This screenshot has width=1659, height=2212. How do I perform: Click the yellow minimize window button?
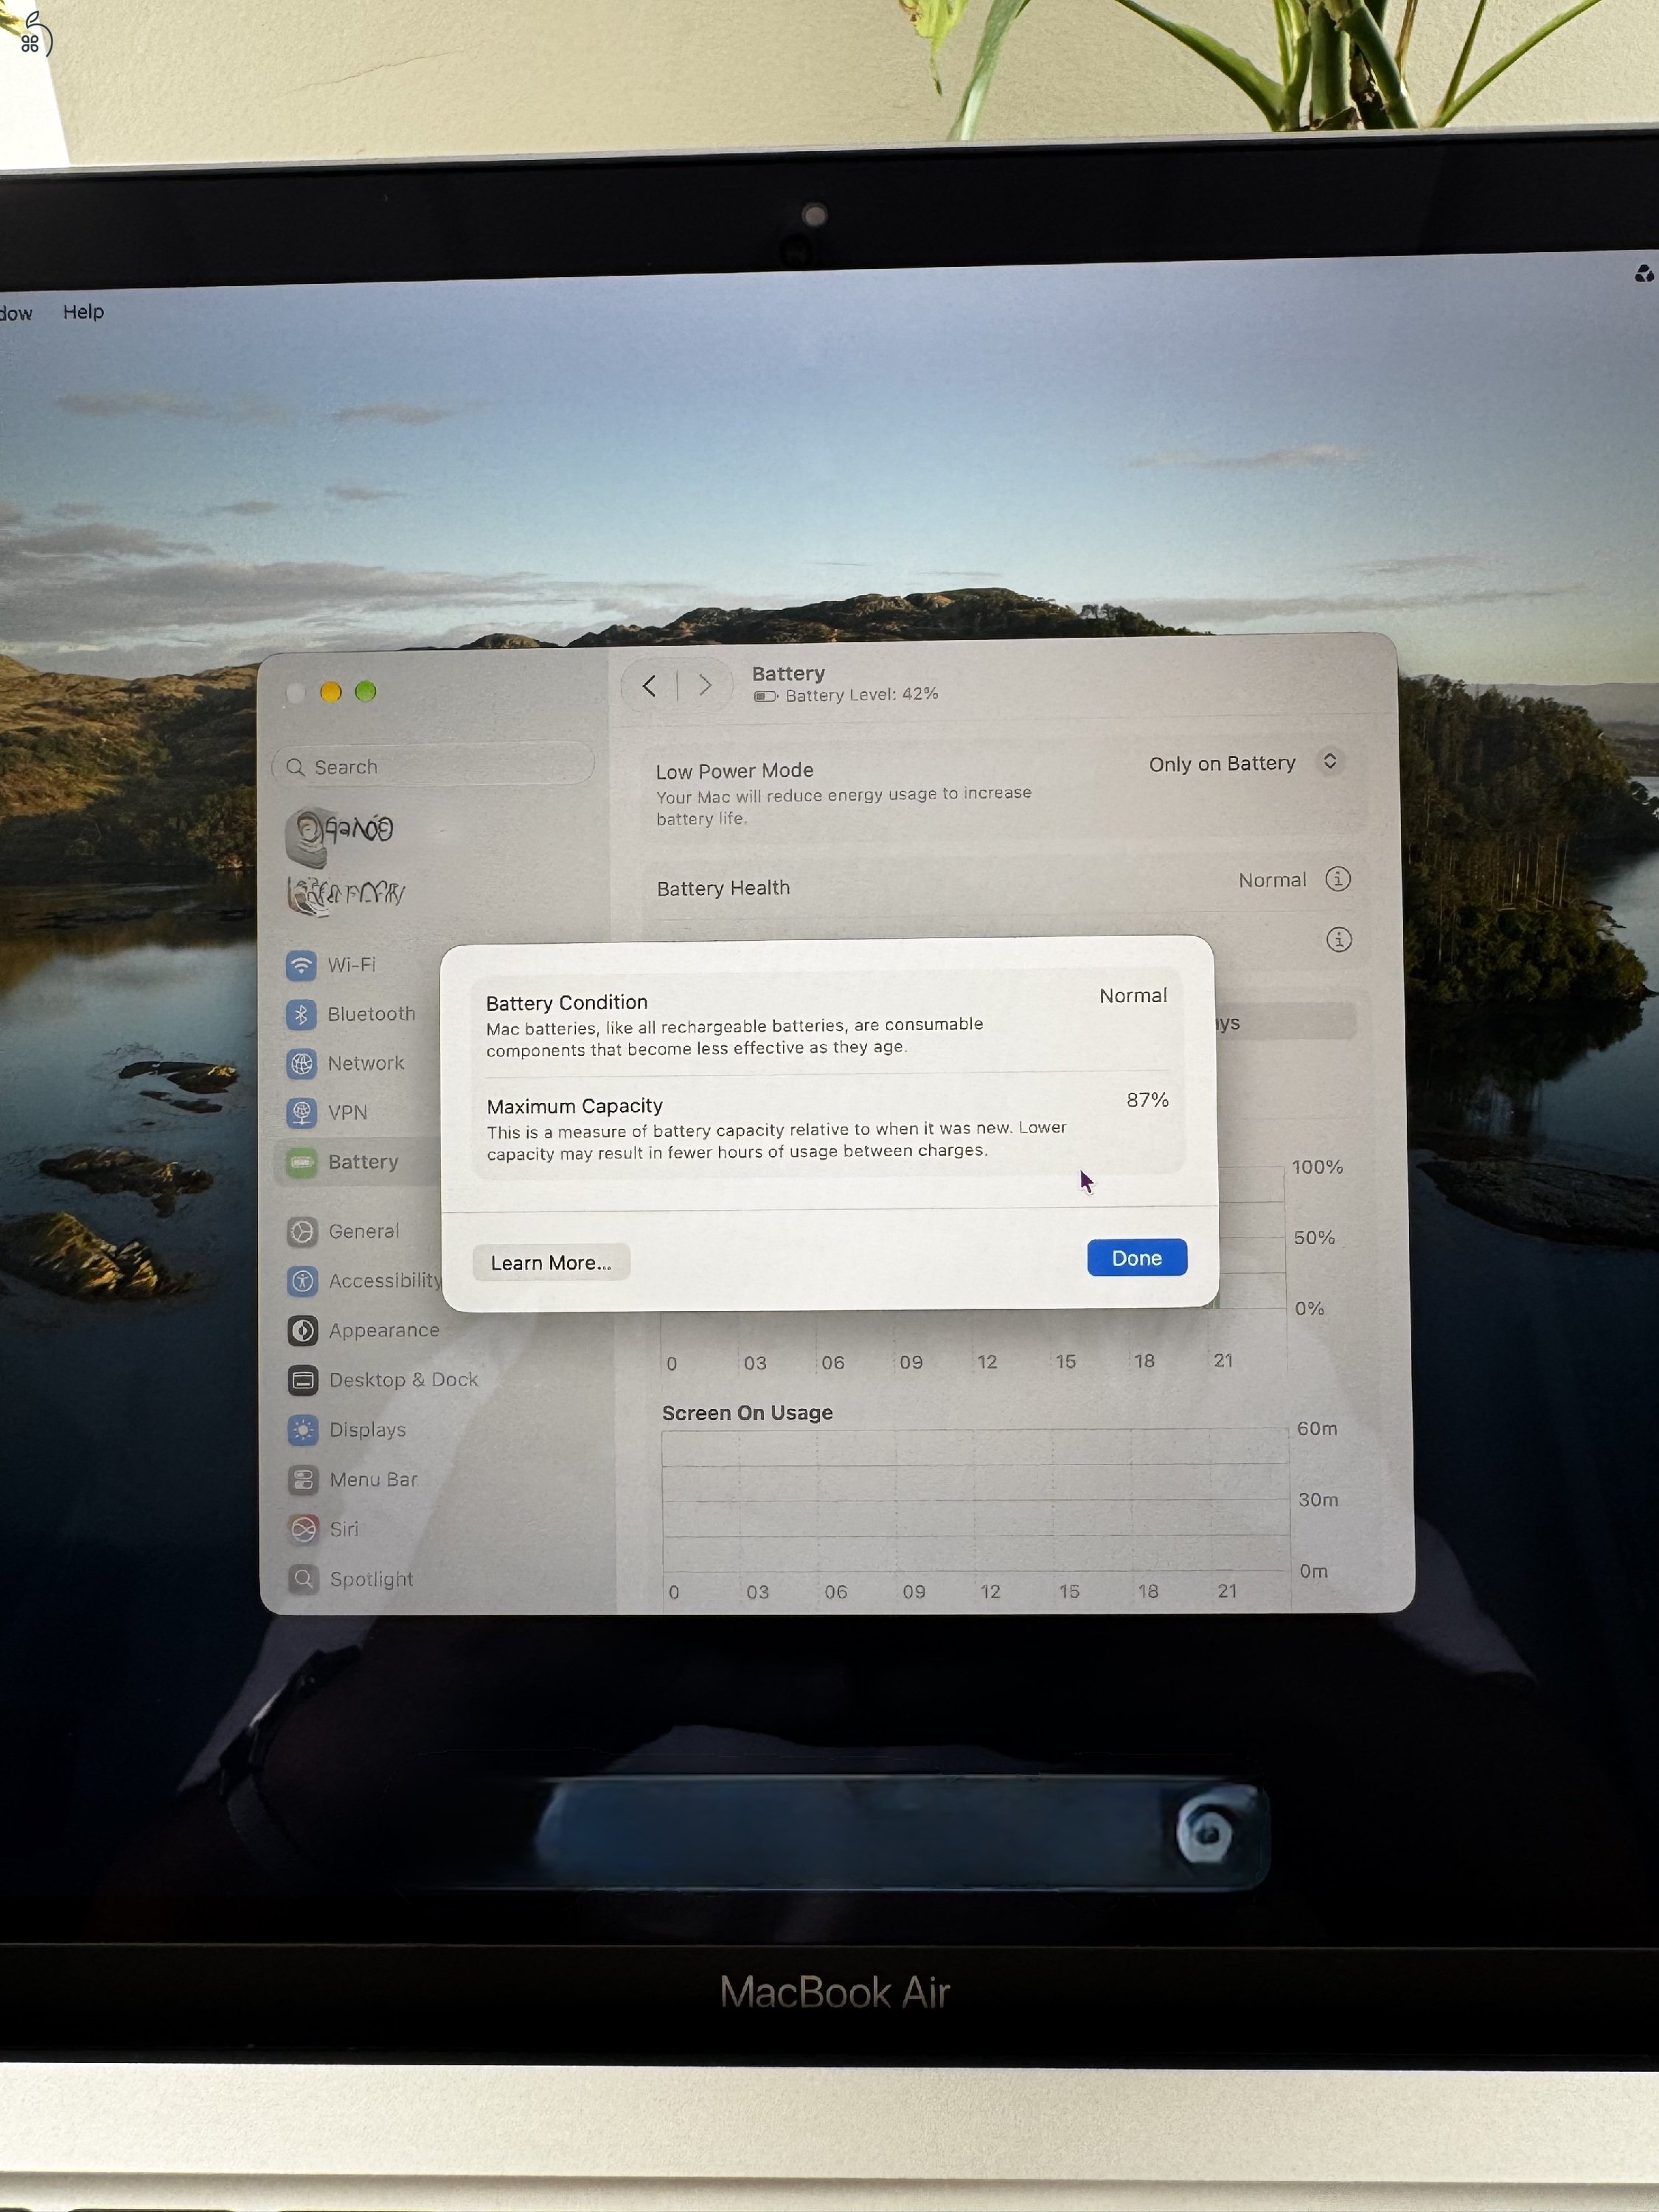coord(331,692)
